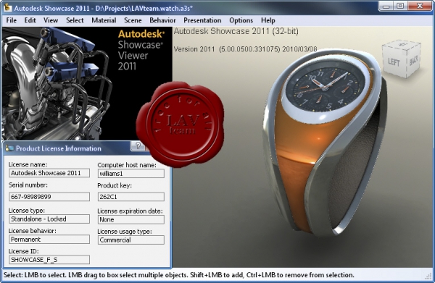Image resolution: width=435 pixels, height=283 pixels.
Task: Click the Product key field
Action: click(131, 197)
